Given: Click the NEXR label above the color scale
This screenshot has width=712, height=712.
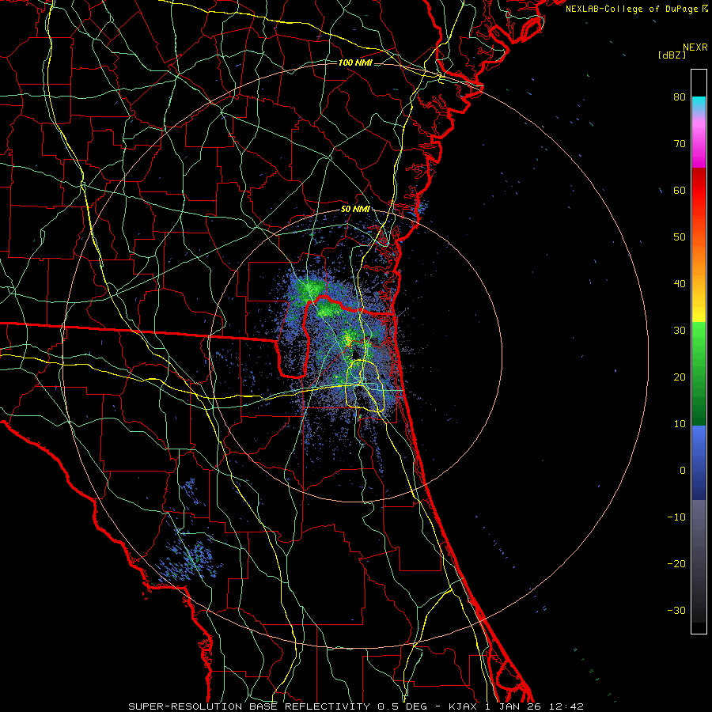Looking at the screenshot, I should click(695, 47).
